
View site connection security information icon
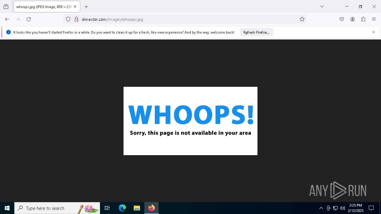[76, 19]
